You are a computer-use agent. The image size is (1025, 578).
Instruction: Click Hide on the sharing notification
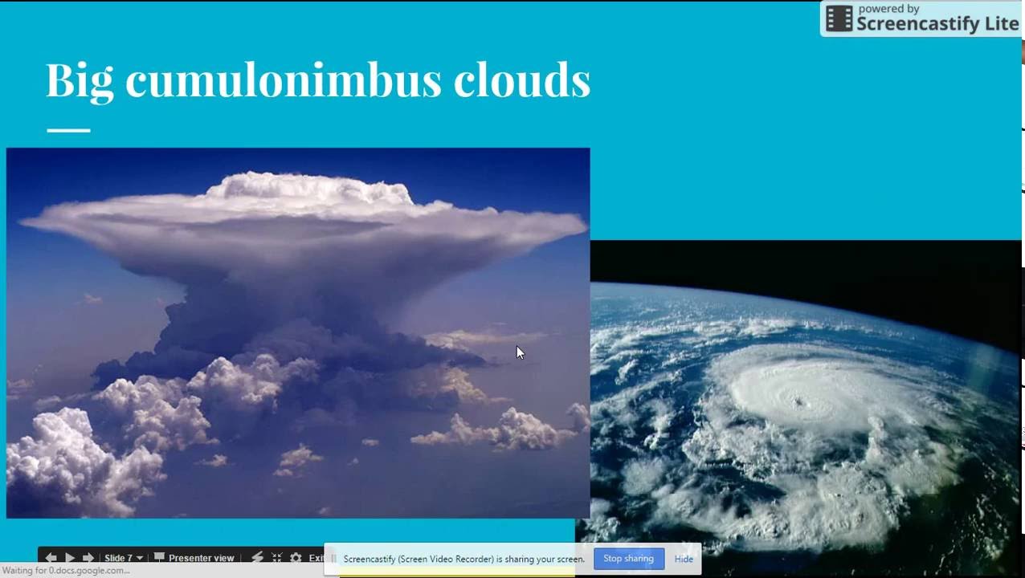pos(684,559)
